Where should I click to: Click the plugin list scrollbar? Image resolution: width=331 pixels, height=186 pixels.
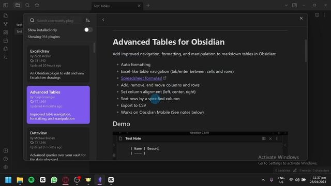click(x=94, y=48)
